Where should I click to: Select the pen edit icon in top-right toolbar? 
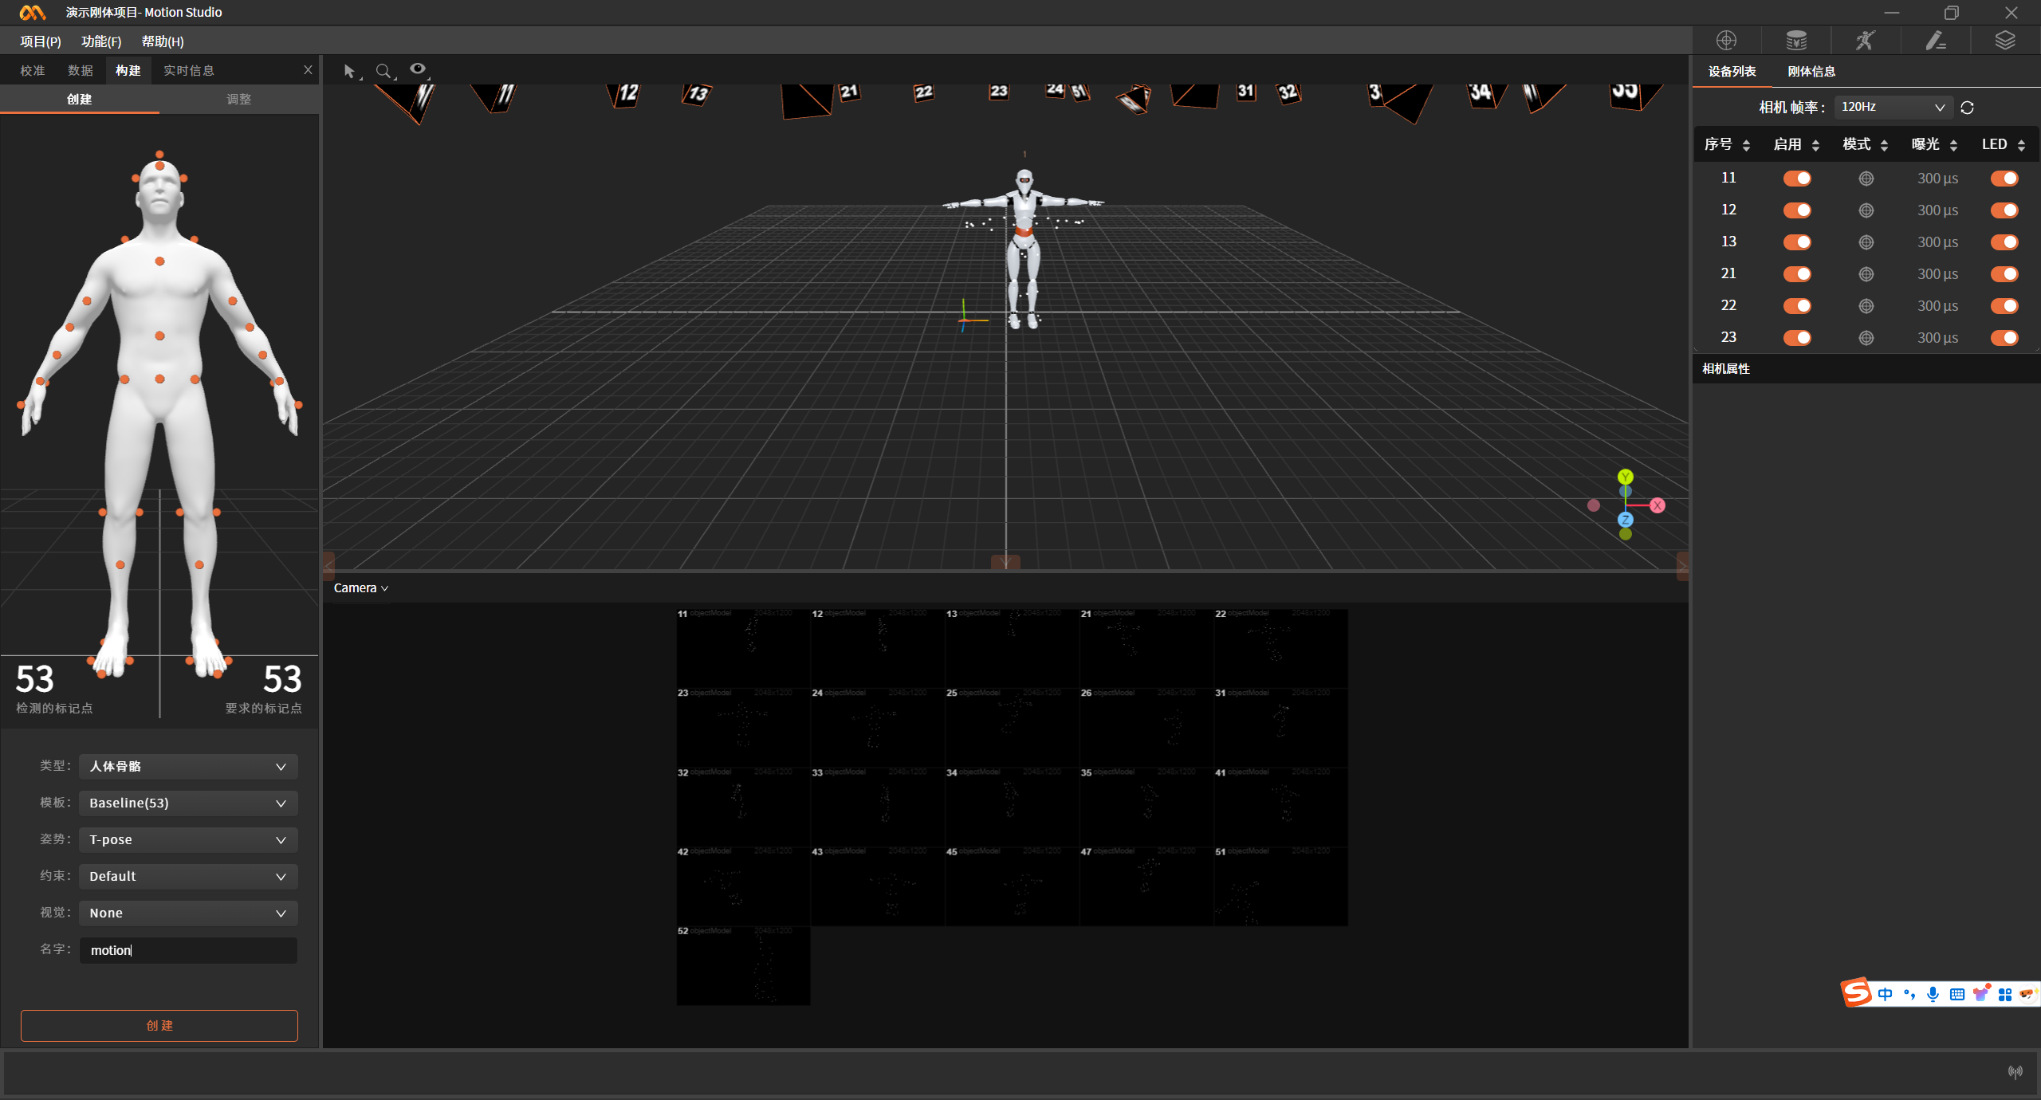[x=1936, y=41]
